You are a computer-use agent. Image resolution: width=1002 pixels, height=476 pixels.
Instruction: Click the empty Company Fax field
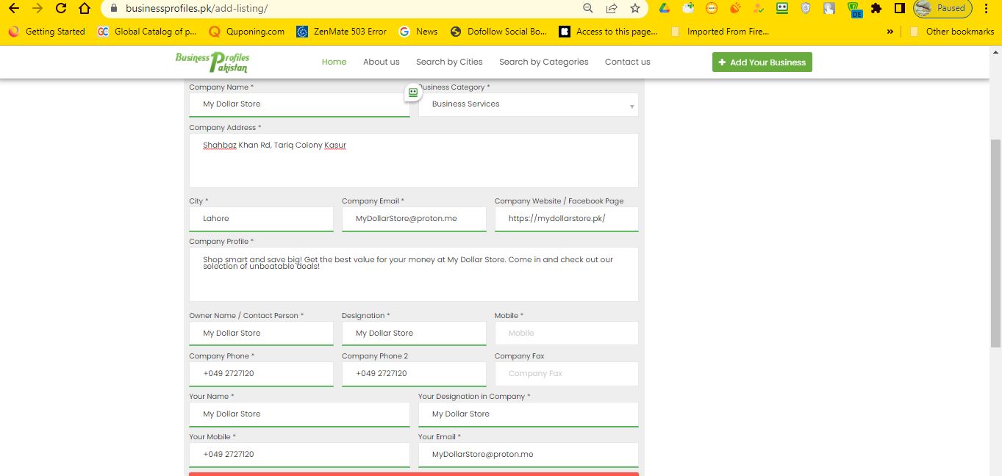tap(567, 373)
